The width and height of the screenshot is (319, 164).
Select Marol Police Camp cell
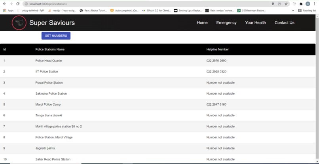pyautogui.click(x=48, y=104)
